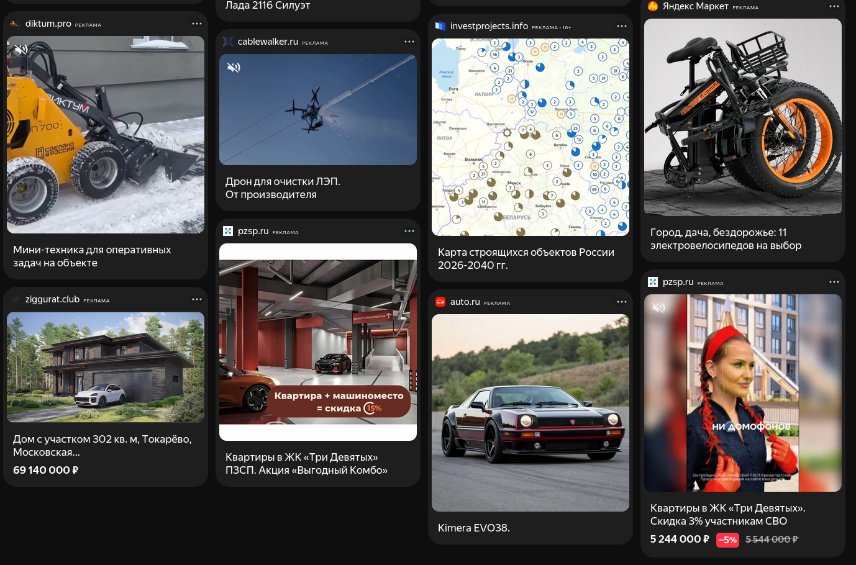Click the 'Акция «Выгодный Комбо»' apartment title

[306, 464]
